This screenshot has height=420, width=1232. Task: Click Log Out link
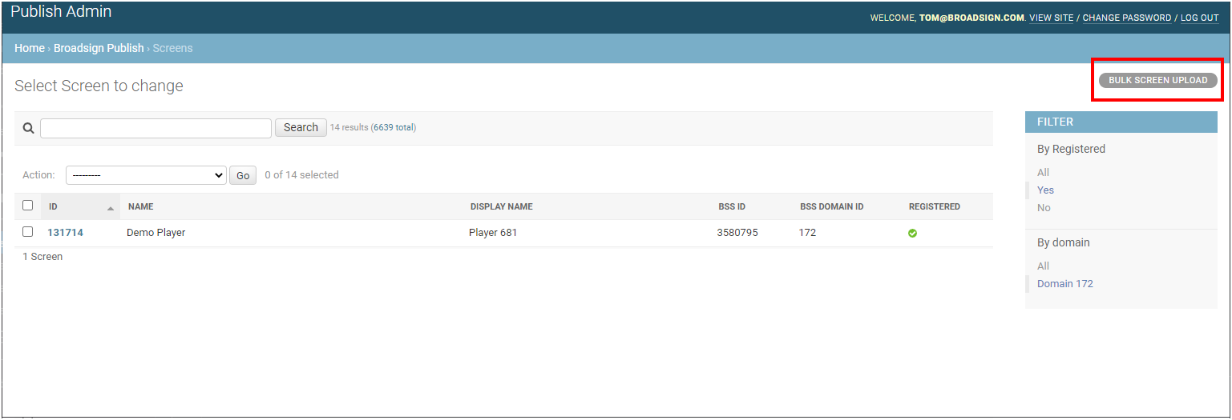coord(1199,18)
